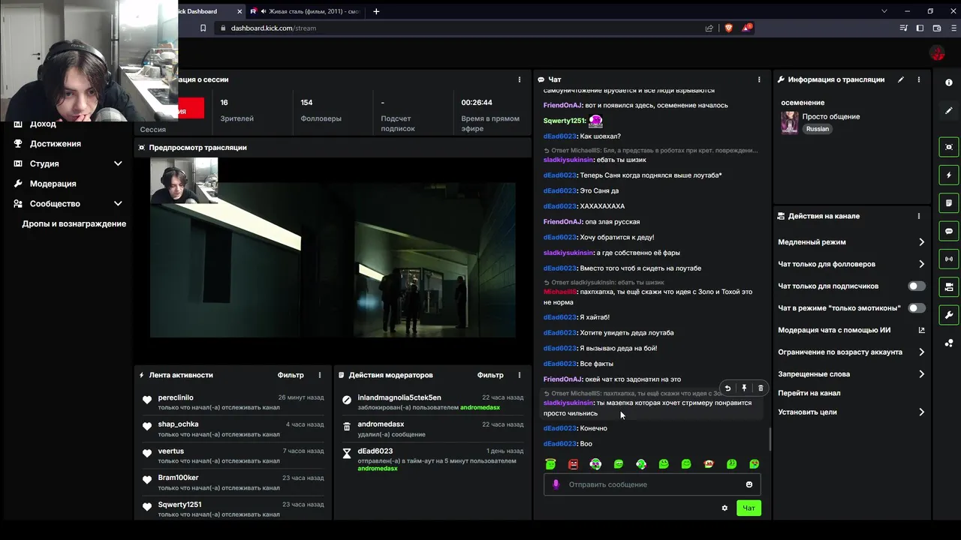961x540 pixels.
Task: Toggle the moderator actions note icon in sidebar
Action: [949, 203]
